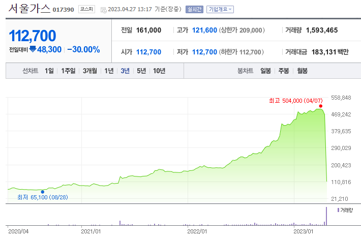This screenshot has width=361, height=240.
Task: Click the 2022/01 axis label
Action: [197, 231]
